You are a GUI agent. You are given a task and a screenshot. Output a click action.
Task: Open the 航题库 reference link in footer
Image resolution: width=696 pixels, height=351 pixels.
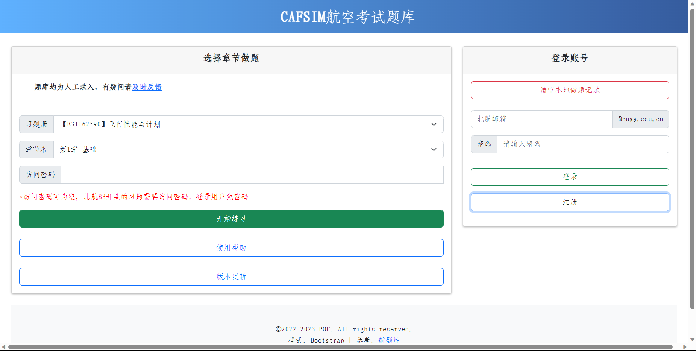coord(389,340)
